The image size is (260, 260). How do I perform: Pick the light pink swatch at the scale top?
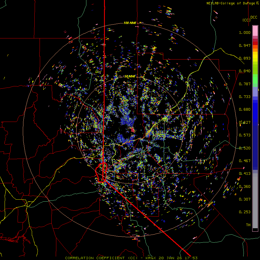click(x=255, y=31)
